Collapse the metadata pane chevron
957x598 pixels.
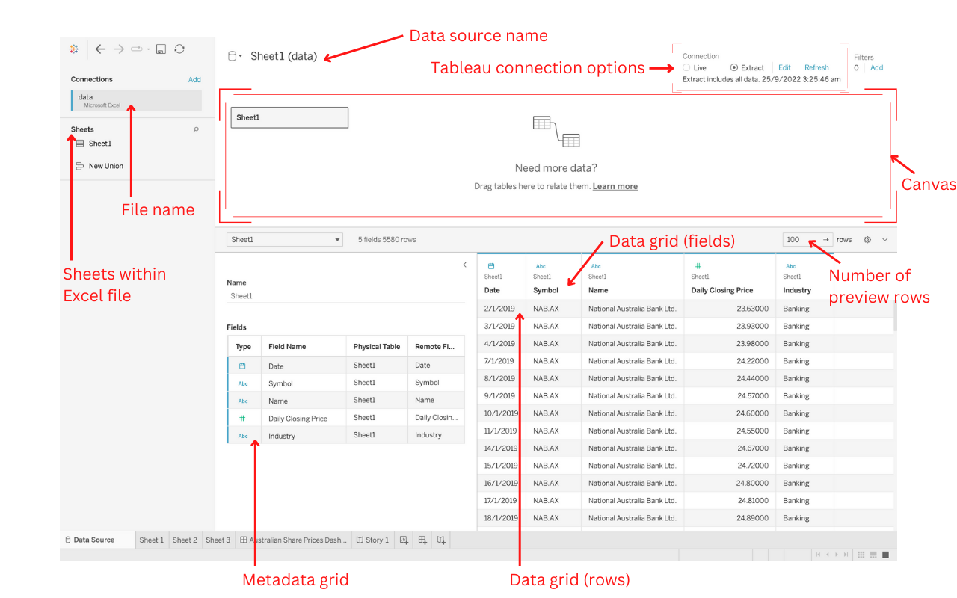(464, 265)
